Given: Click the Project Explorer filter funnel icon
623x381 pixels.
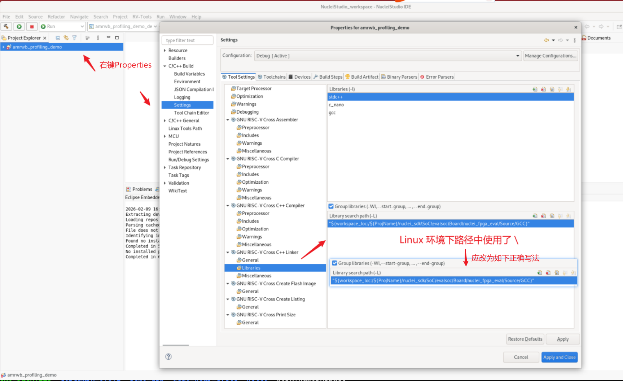Looking at the screenshot, I should (x=74, y=38).
